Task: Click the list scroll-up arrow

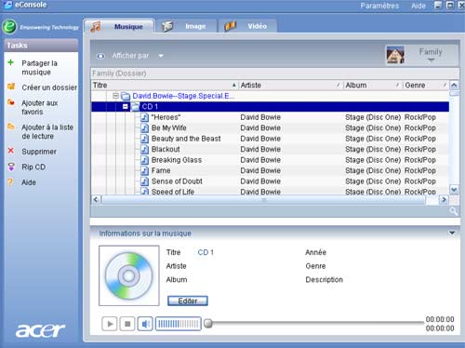Action: pos(454,85)
